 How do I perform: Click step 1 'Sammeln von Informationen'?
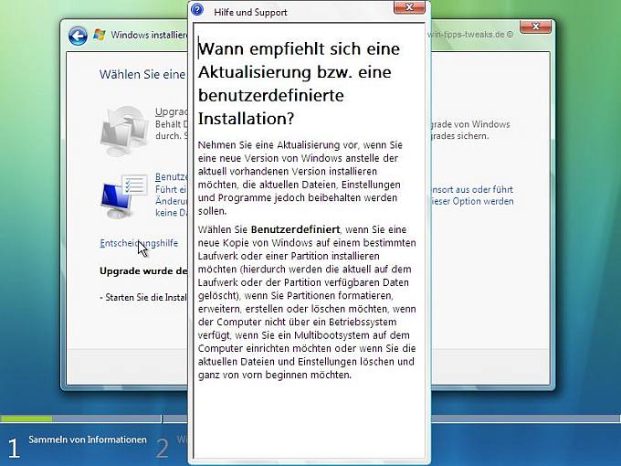click(x=88, y=440)
